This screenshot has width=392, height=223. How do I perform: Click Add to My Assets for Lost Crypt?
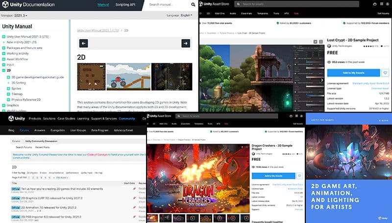point(353,73)
